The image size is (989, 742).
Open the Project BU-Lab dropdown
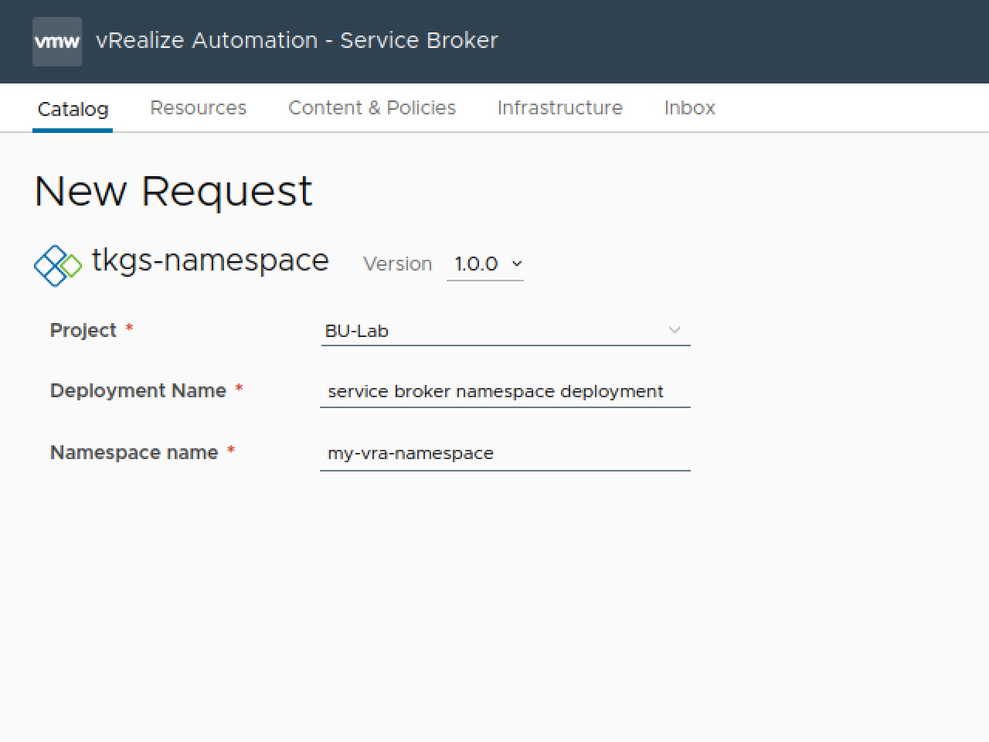(x=505, y=331)
